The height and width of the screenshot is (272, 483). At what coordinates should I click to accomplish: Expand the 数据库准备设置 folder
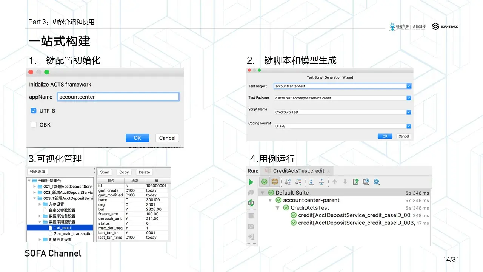[40, 216]
